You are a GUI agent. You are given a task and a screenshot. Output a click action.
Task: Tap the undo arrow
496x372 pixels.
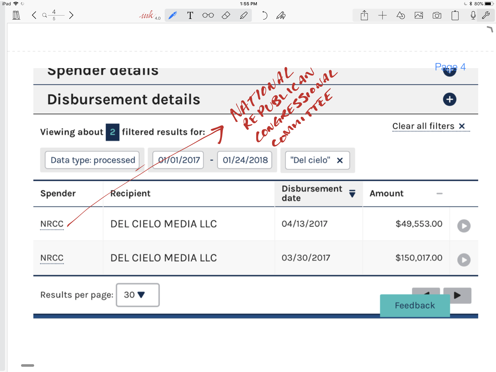tap(264, 15)
